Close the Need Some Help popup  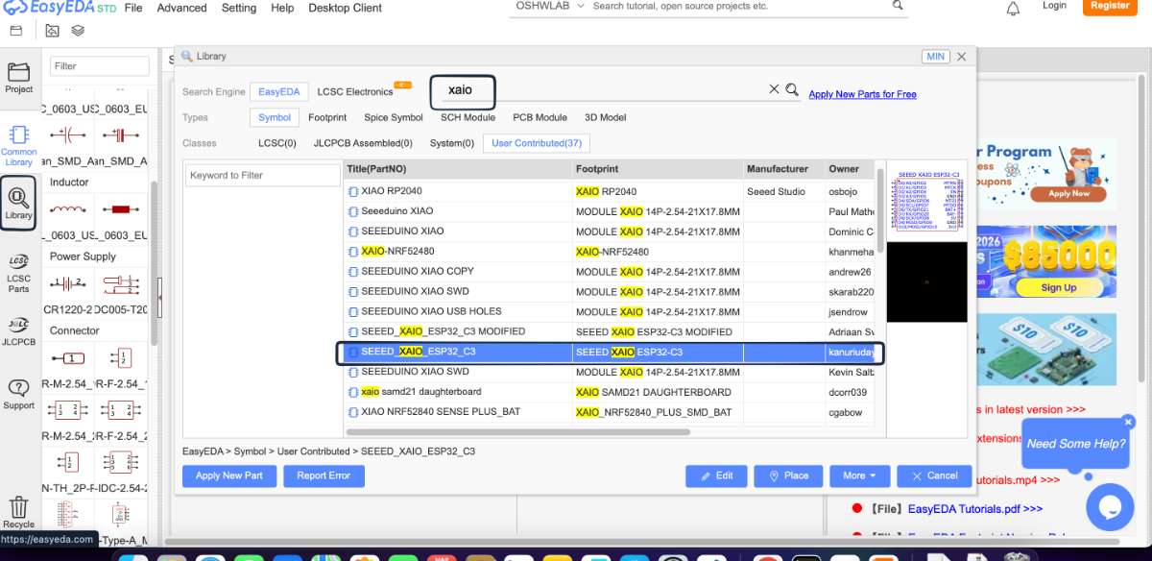coord(1128,422)
